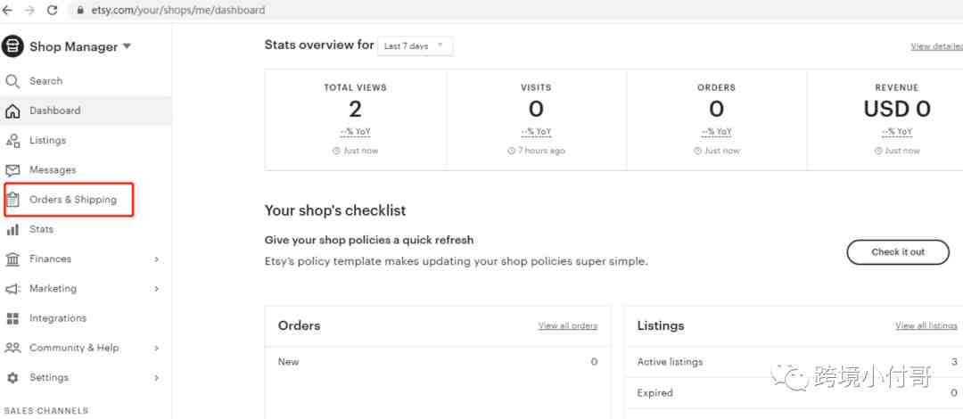Click the Dashboard home icon

click(x=12, y=111)
